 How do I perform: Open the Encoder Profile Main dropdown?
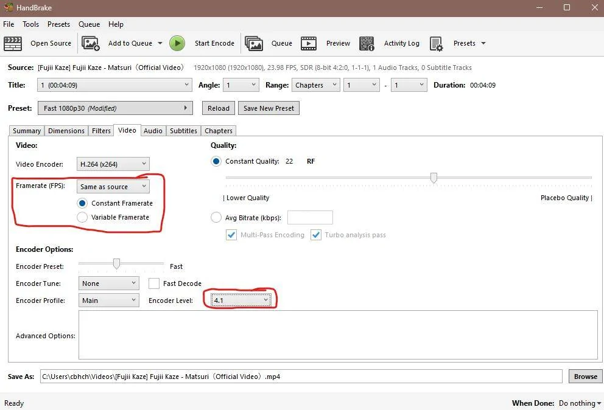(x=108, y=301)
